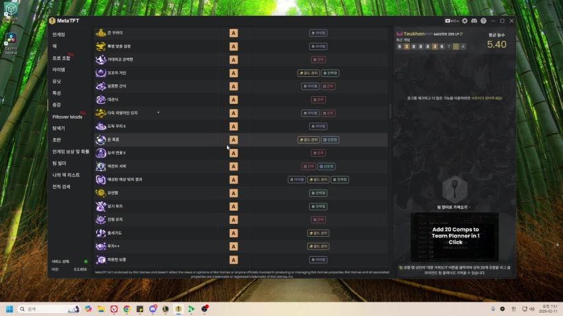Select the 투자++ augment icon
563x316 pixels.
(100, 246)
